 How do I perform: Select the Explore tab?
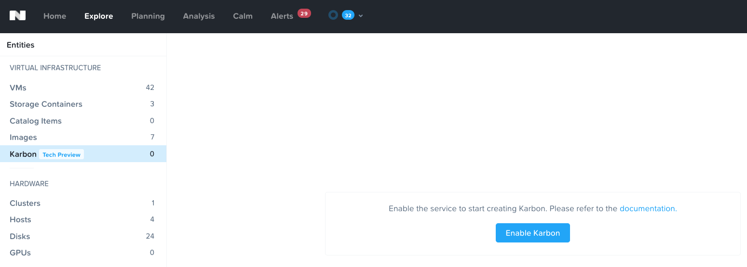(x=99, y=16)
